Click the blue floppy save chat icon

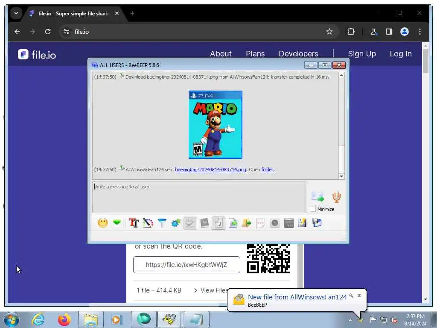click(317, 223)
